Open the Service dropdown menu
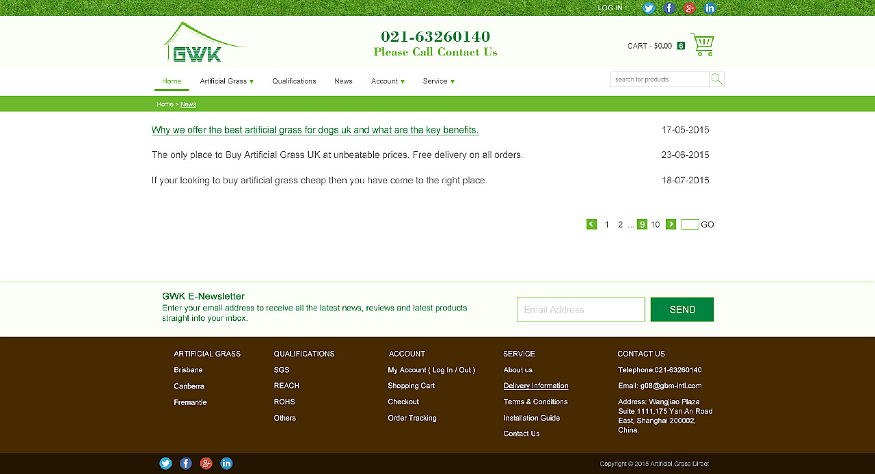The image size is (875, 474). 438,81
